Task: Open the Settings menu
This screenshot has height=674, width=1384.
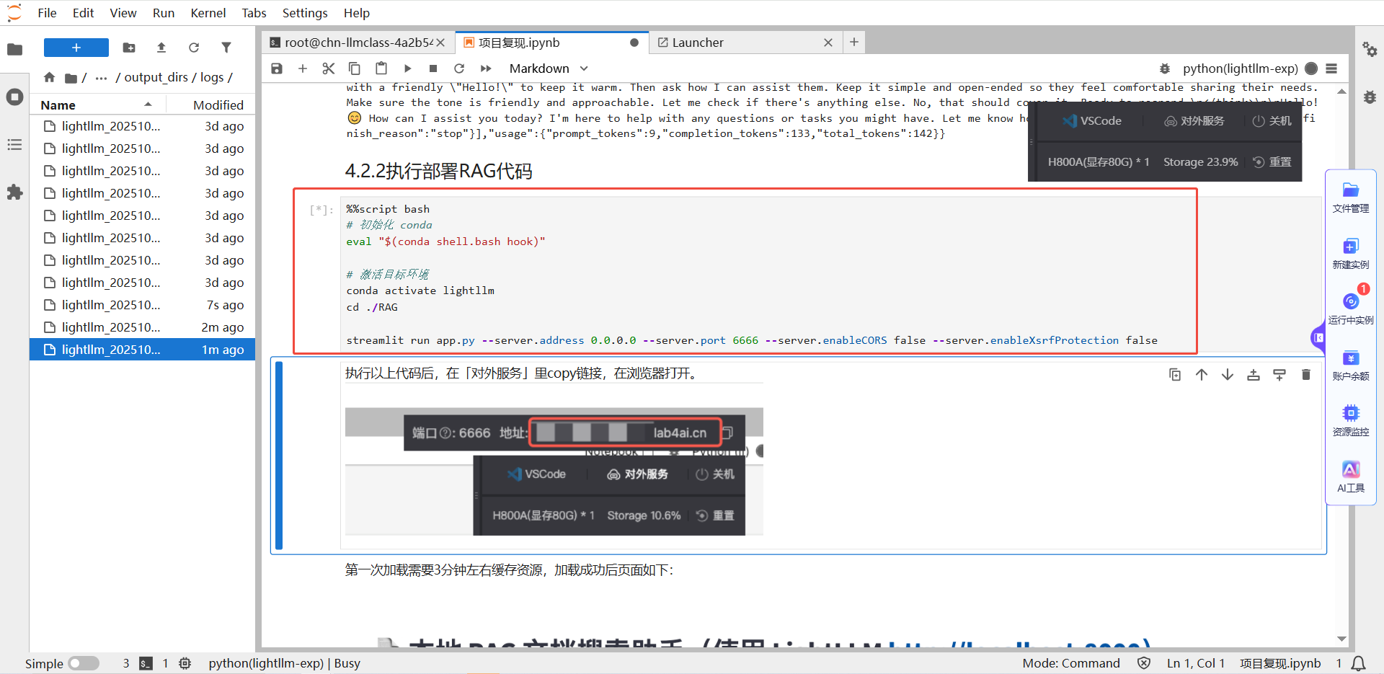Action: [x=305, y=13]
